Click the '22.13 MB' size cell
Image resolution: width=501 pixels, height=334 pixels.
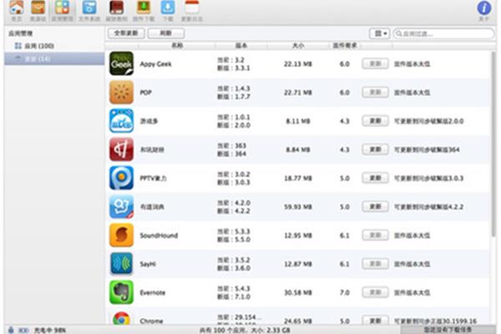tap(298, 64)
